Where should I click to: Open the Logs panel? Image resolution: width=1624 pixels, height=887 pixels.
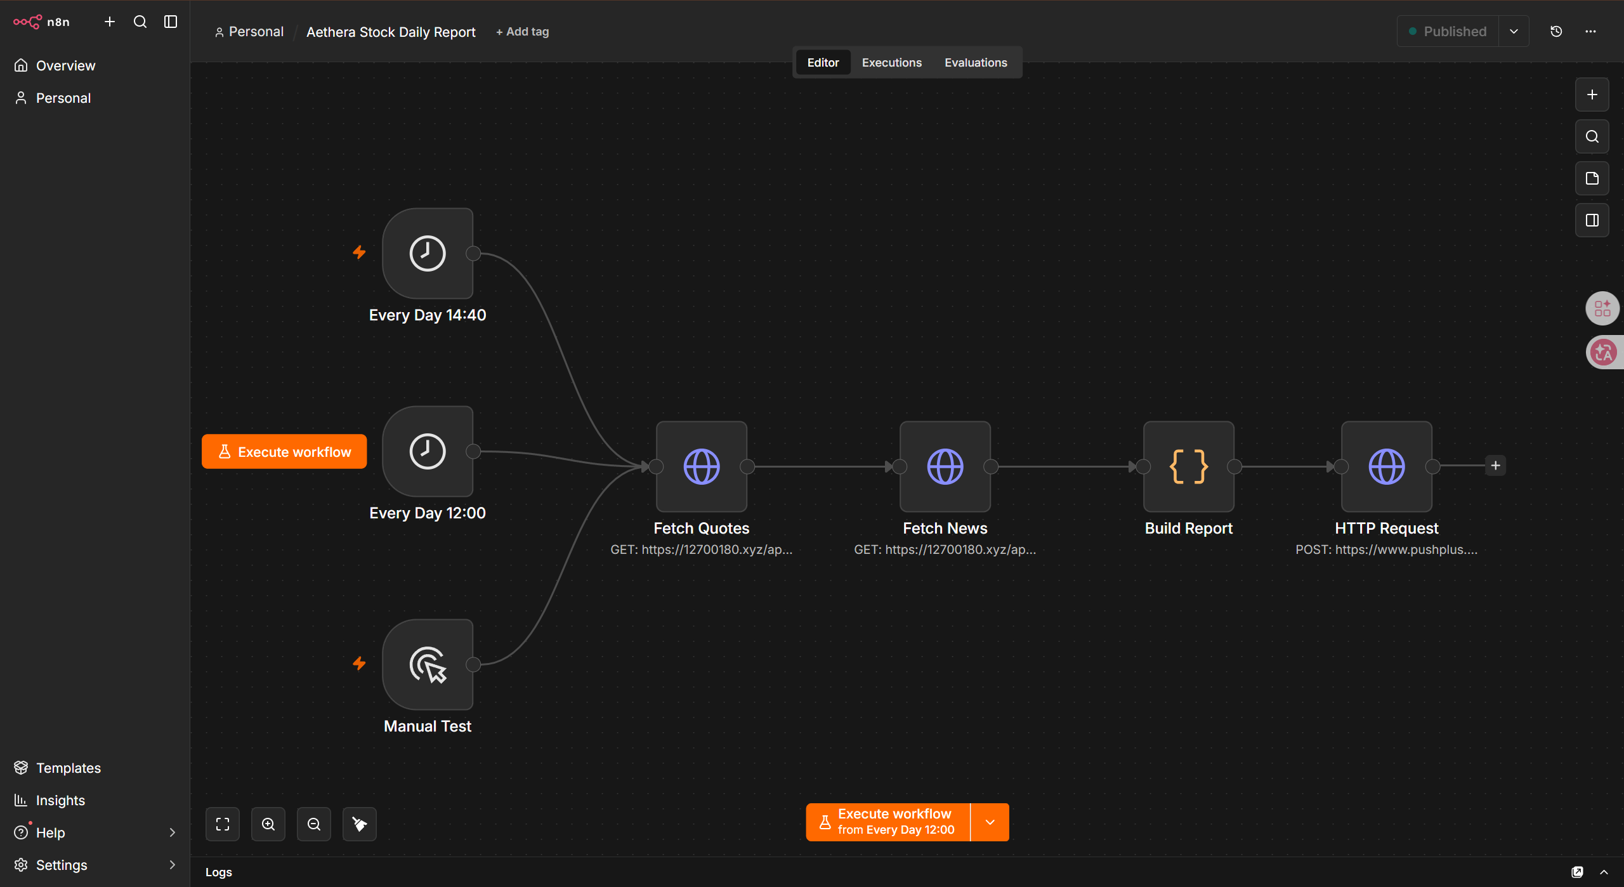click(x=219, y=872)
